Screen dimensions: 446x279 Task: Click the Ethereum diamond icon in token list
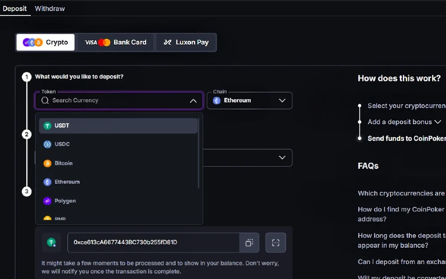pos(47,182)
